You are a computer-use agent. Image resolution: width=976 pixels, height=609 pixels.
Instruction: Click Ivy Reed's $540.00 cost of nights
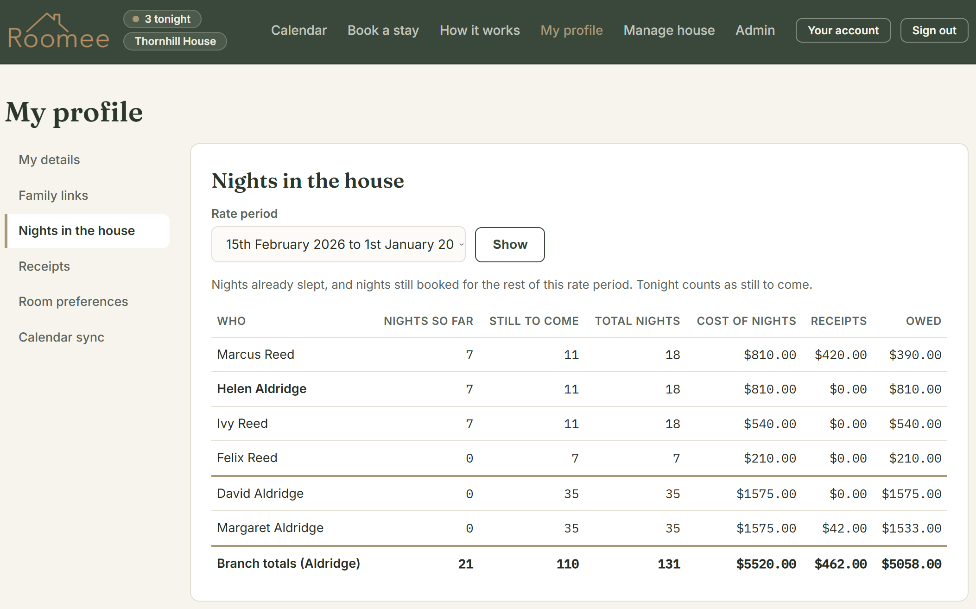(x=770, y=424)
